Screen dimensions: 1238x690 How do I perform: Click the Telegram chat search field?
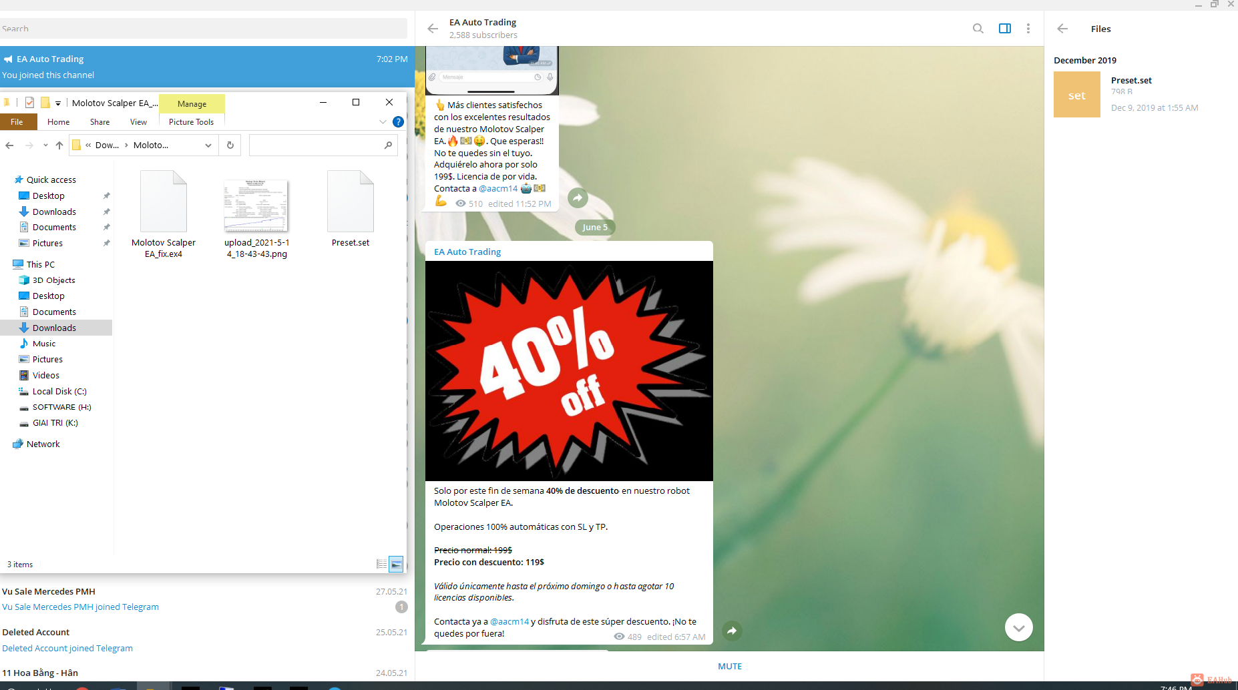click(204, 29)
